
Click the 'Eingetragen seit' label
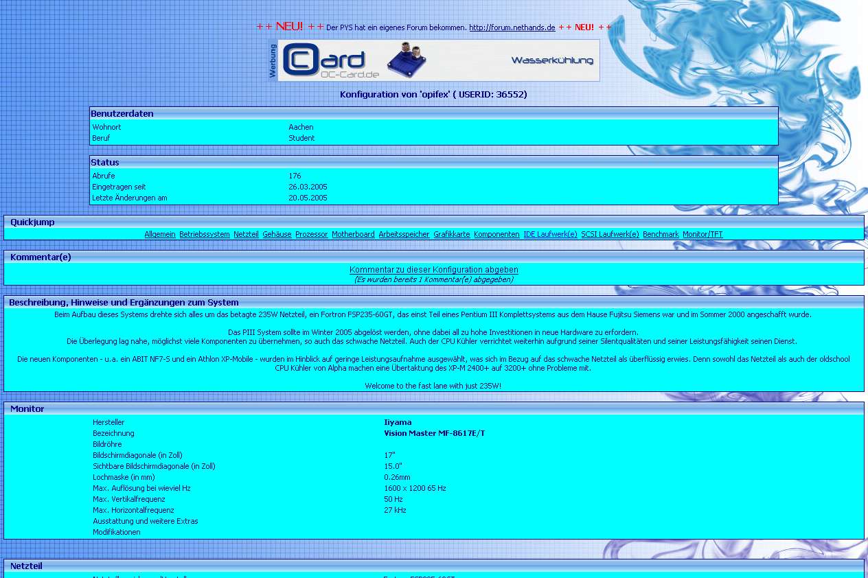119,187
